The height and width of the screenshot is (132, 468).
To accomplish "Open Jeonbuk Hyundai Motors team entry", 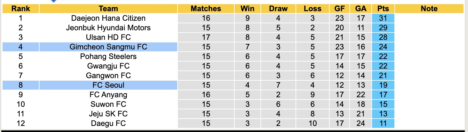I will pos(108,28).
